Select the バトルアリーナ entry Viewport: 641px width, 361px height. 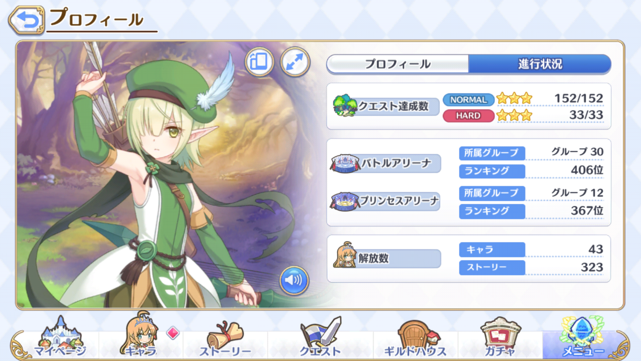point(386,163)
